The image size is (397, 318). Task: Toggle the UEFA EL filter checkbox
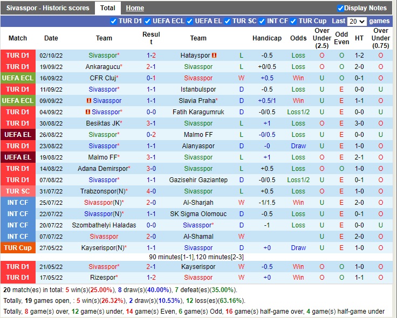pos(190,21)
